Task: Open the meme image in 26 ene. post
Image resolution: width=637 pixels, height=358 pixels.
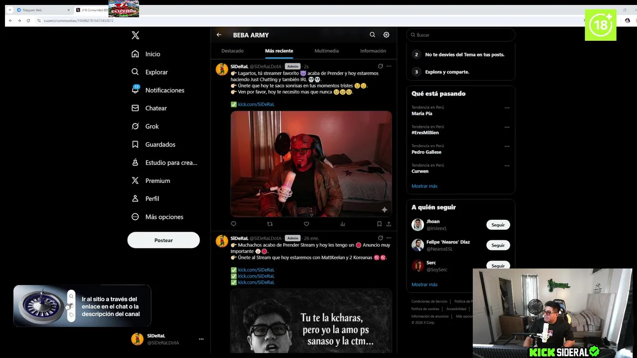Action: (311, 321)
